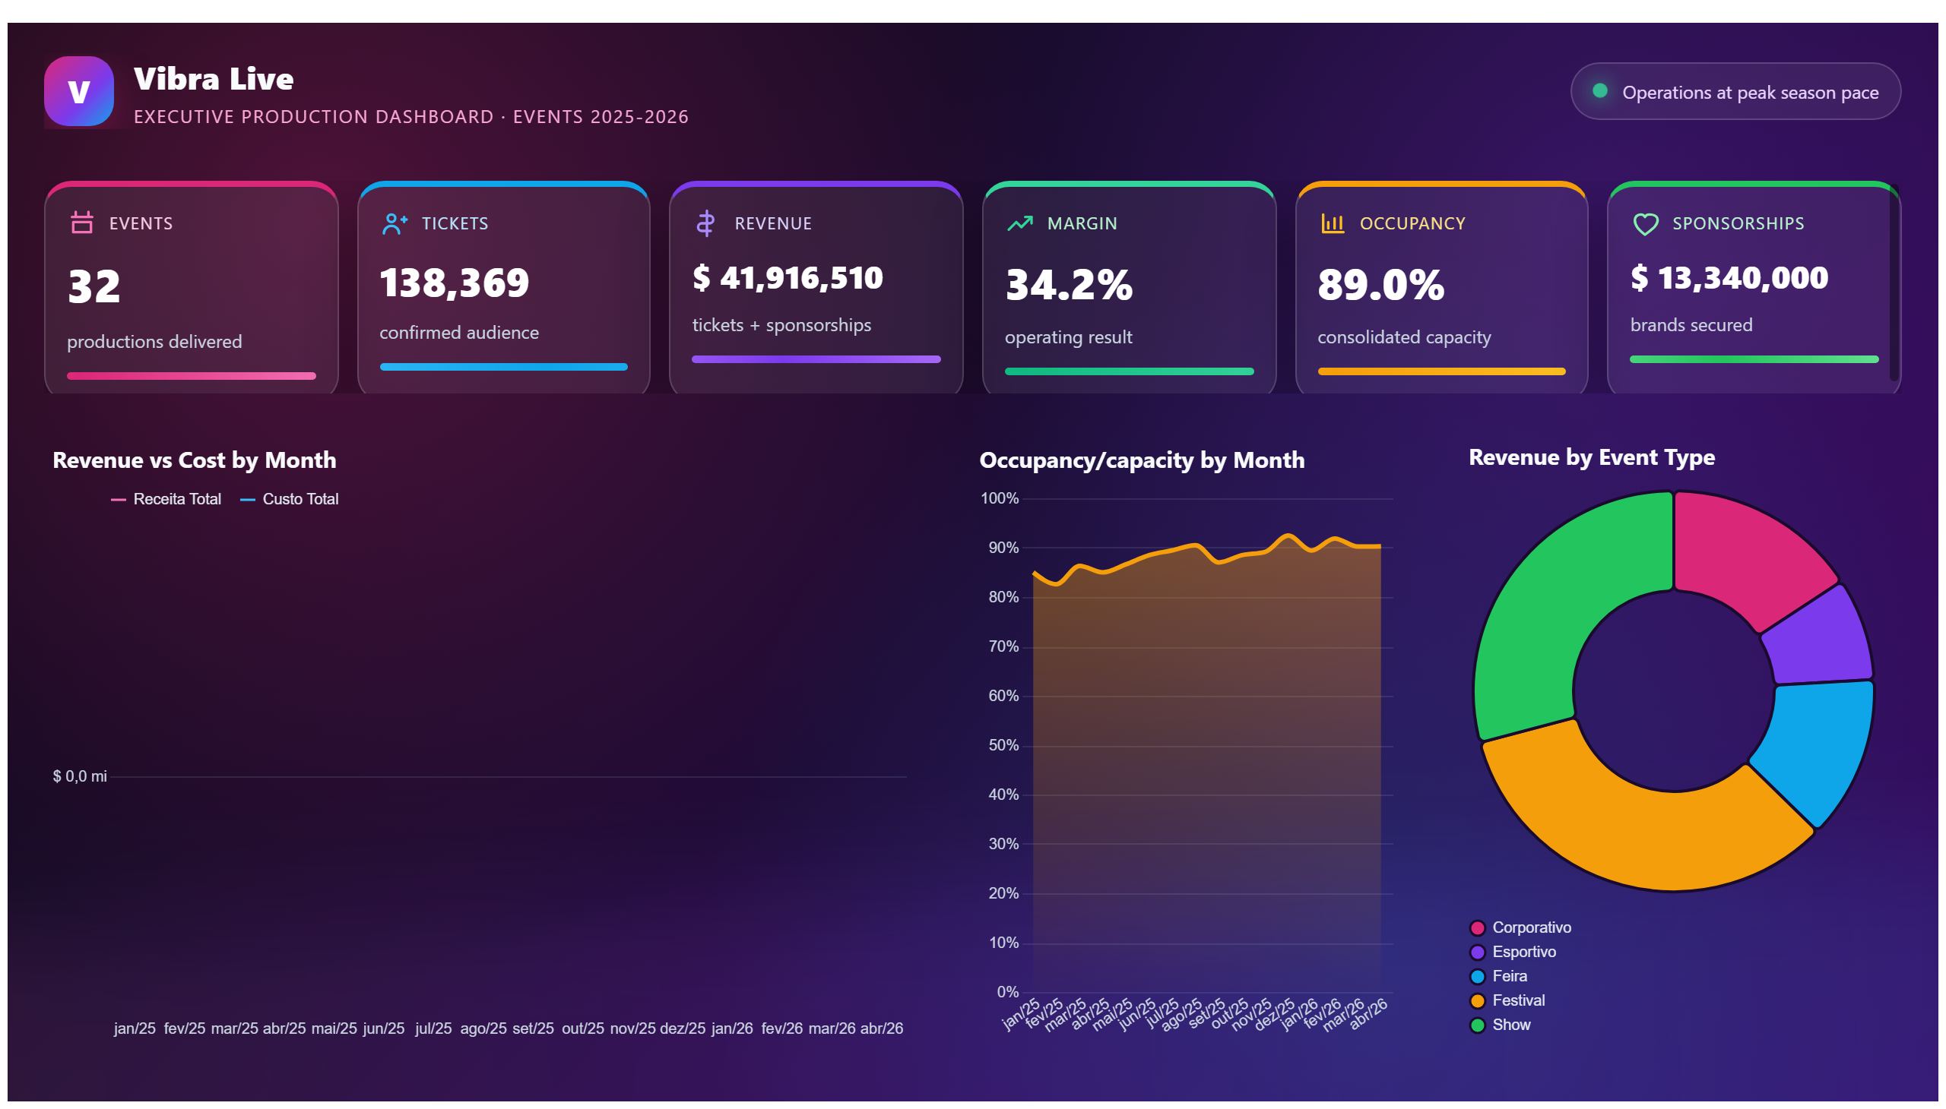Click the trending arrow icon on Margin card
Viewport: 1946px width, 1109px height.
coord(1020,223)
